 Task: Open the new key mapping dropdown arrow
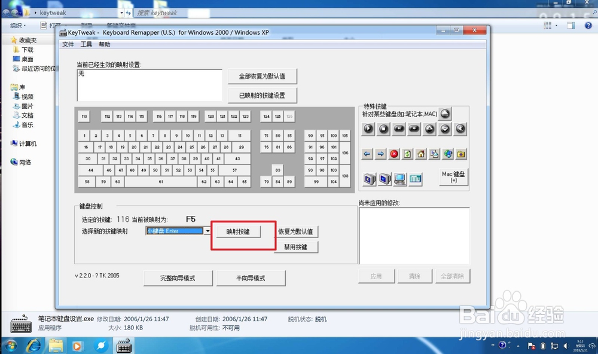(207, 231)
